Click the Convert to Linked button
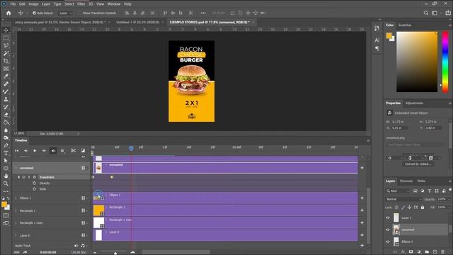The image size is (453, 255). coord(418,164)
